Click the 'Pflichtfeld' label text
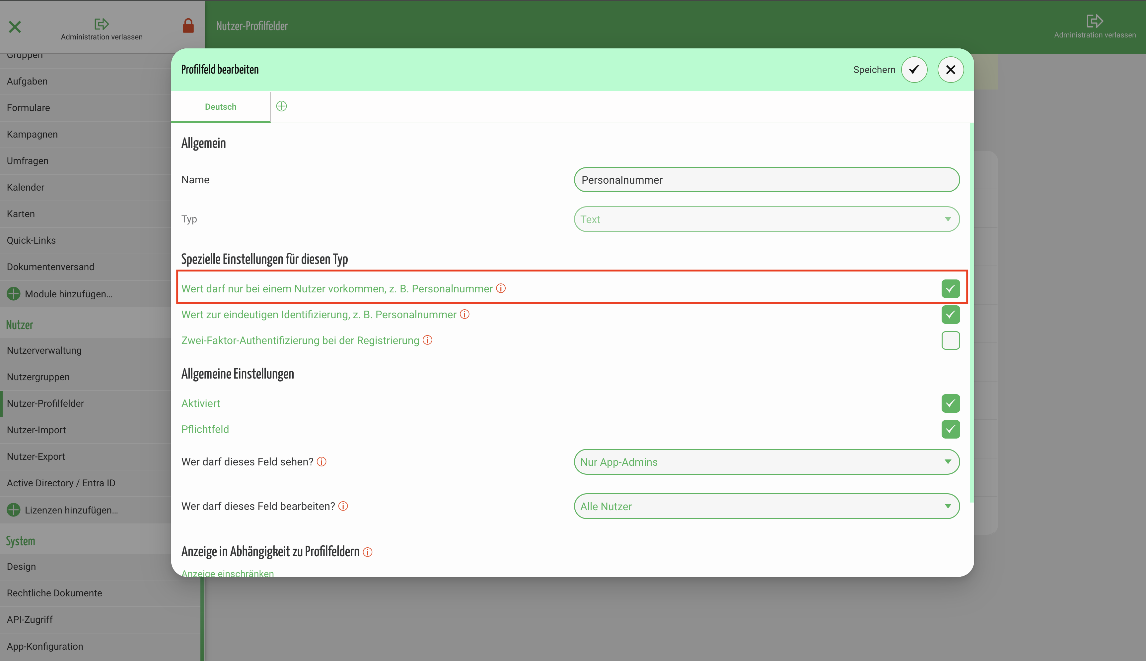Image resolution: width=1146 pixels, height=661 pixels. [205, 430]
